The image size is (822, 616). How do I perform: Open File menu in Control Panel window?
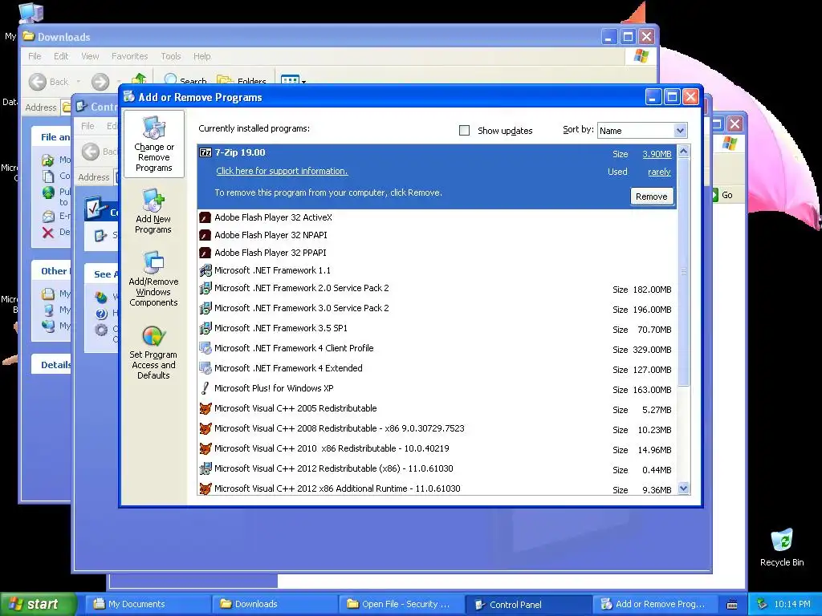pos(87,126)
